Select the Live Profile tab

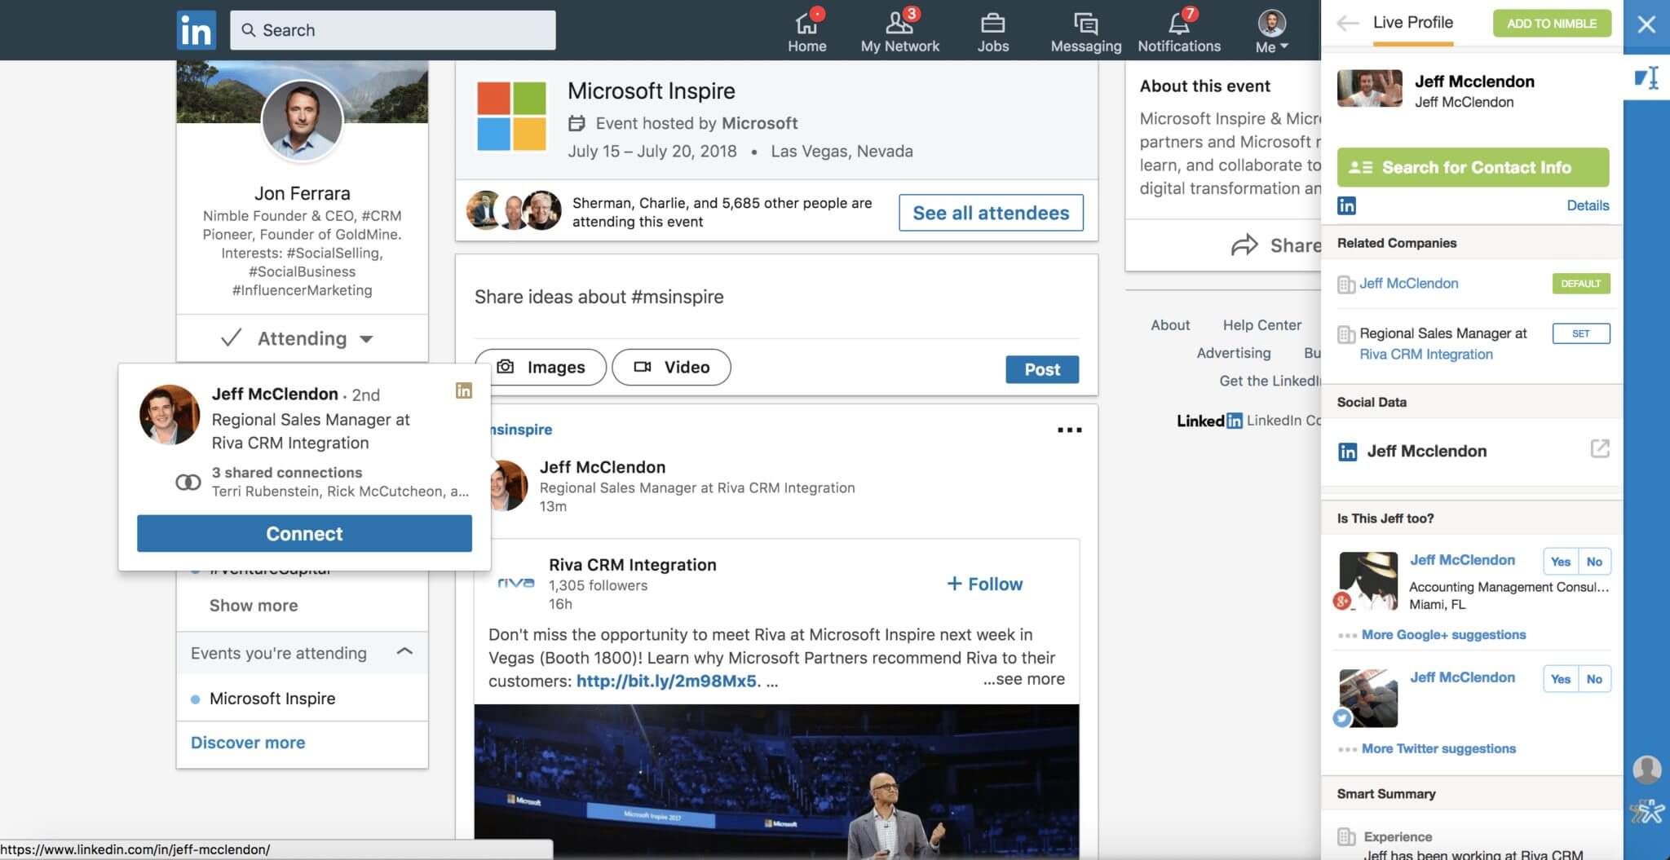[1412, 23]
